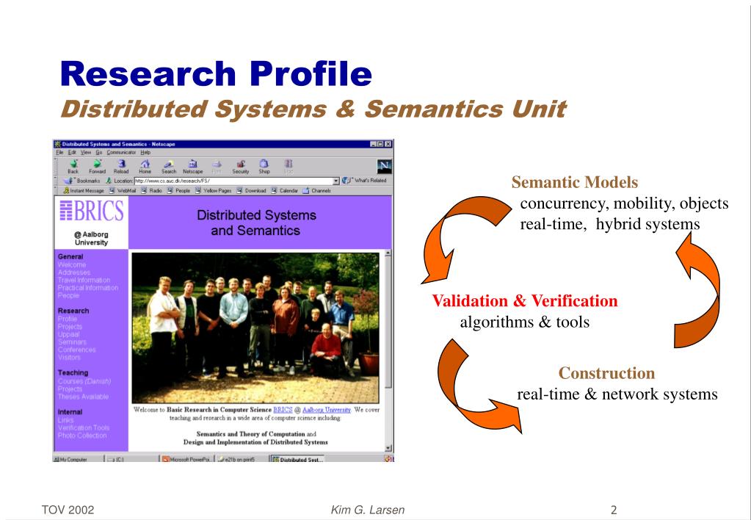Open the File menu
Image resolution: width=751 pixels, height=520 pixels.
tap(60, 153)
